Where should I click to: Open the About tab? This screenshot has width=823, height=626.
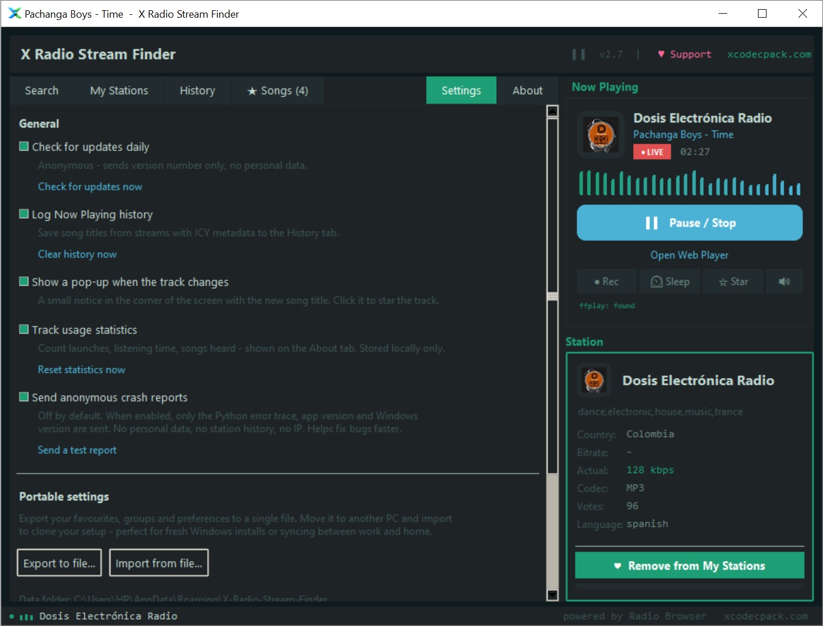pos(528,91)
